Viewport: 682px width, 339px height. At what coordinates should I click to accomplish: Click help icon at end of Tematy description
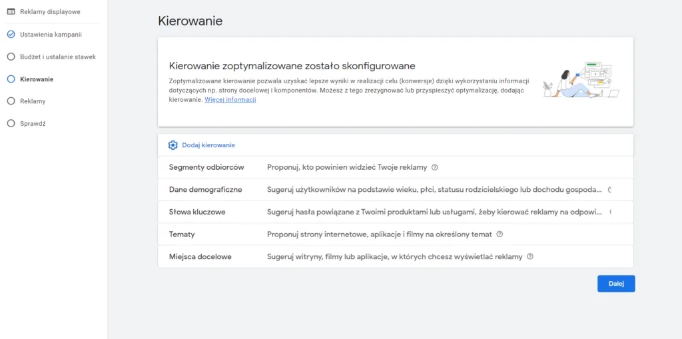500,234
